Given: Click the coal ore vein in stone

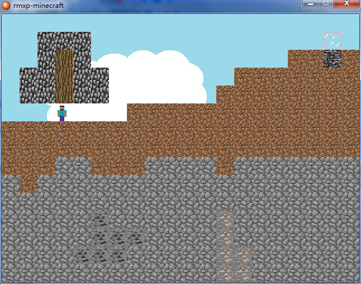Looking at the screenshot, I should [110, 238].
